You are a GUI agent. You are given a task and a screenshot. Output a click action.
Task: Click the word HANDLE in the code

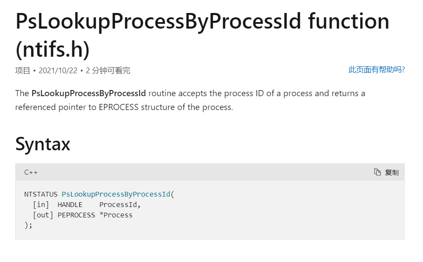(70, 205)
